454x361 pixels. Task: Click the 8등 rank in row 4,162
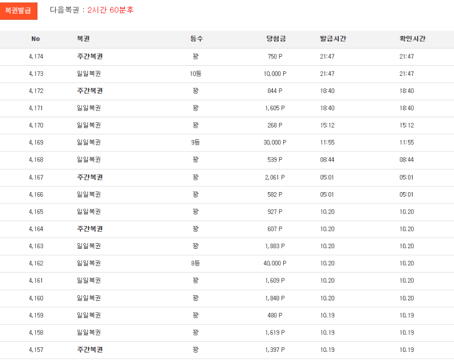196,264
